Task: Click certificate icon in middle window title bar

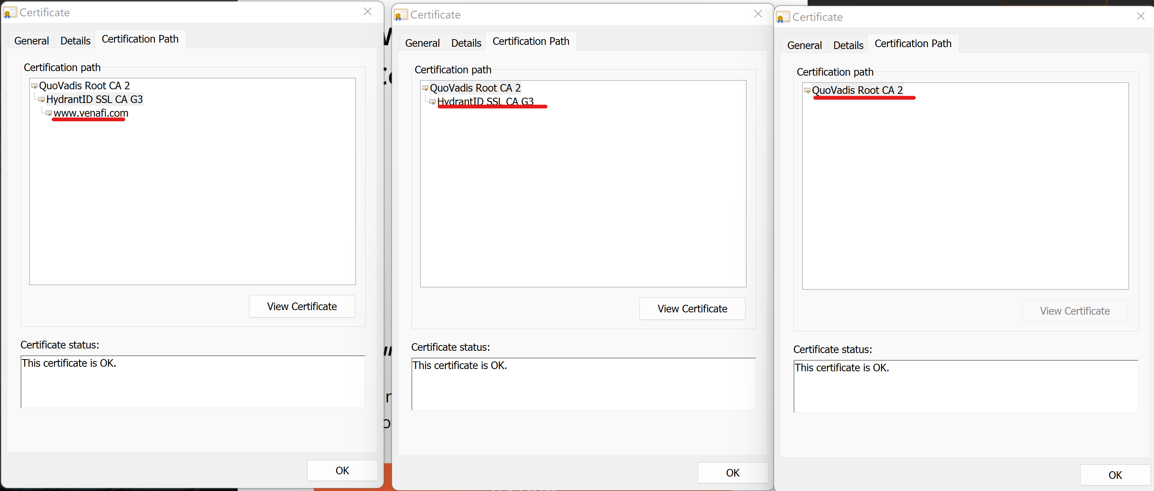Action: click(x=400, y=15)
